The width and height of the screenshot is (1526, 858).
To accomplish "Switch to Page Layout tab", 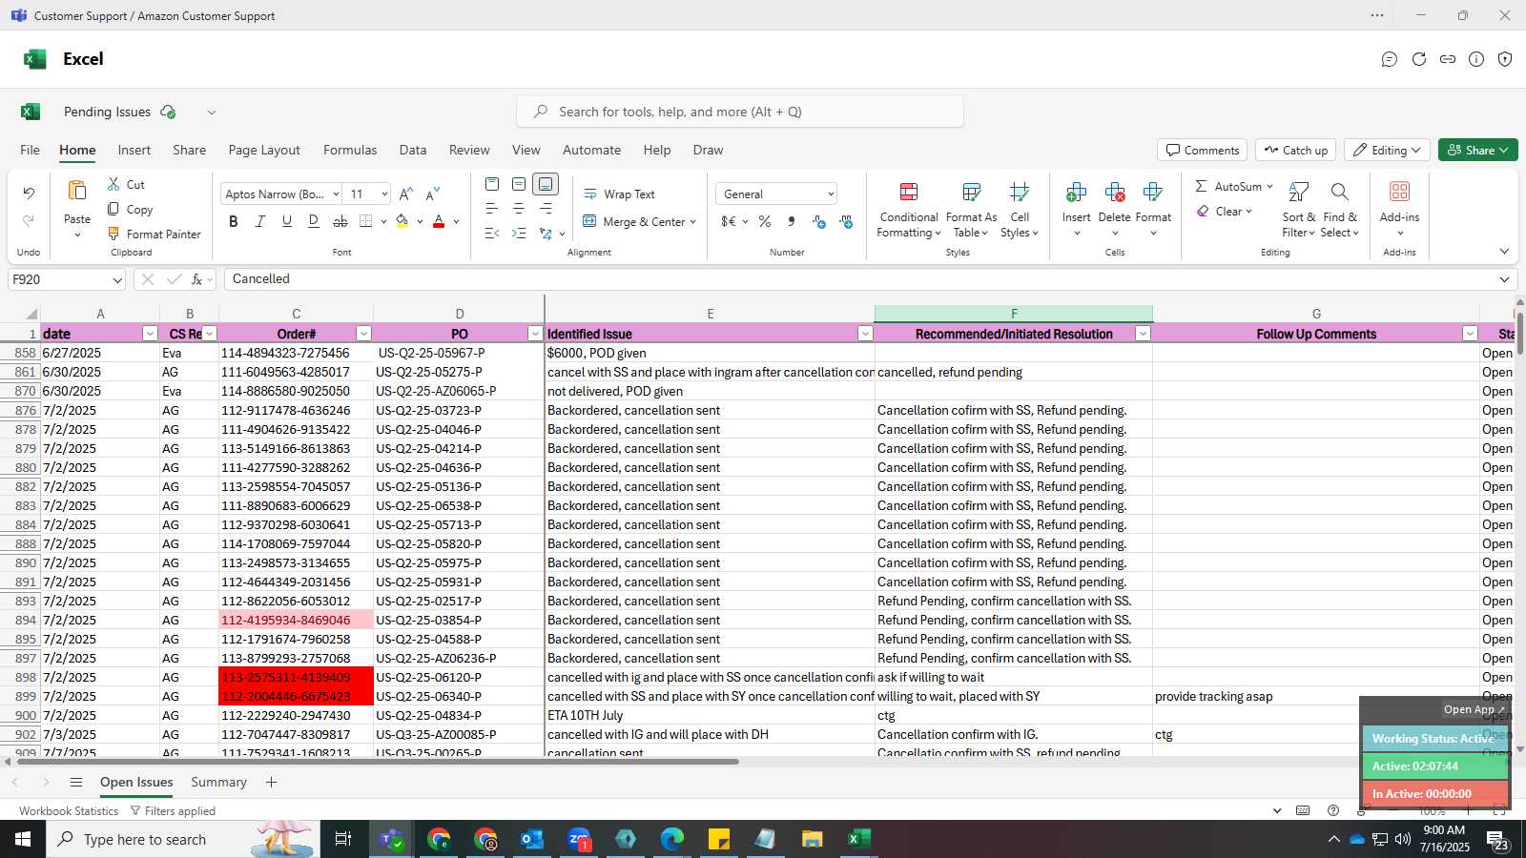I will (264, 150).
